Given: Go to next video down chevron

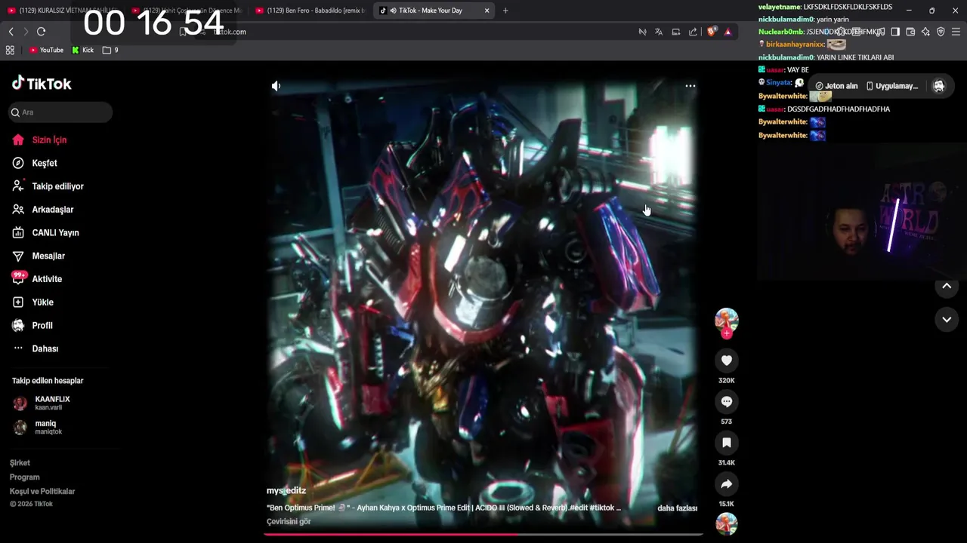Looking at the screenshot, I should click(x=947, y=320).
